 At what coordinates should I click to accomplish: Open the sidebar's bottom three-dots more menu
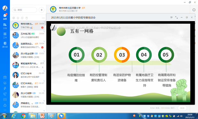tap(5, 110)
